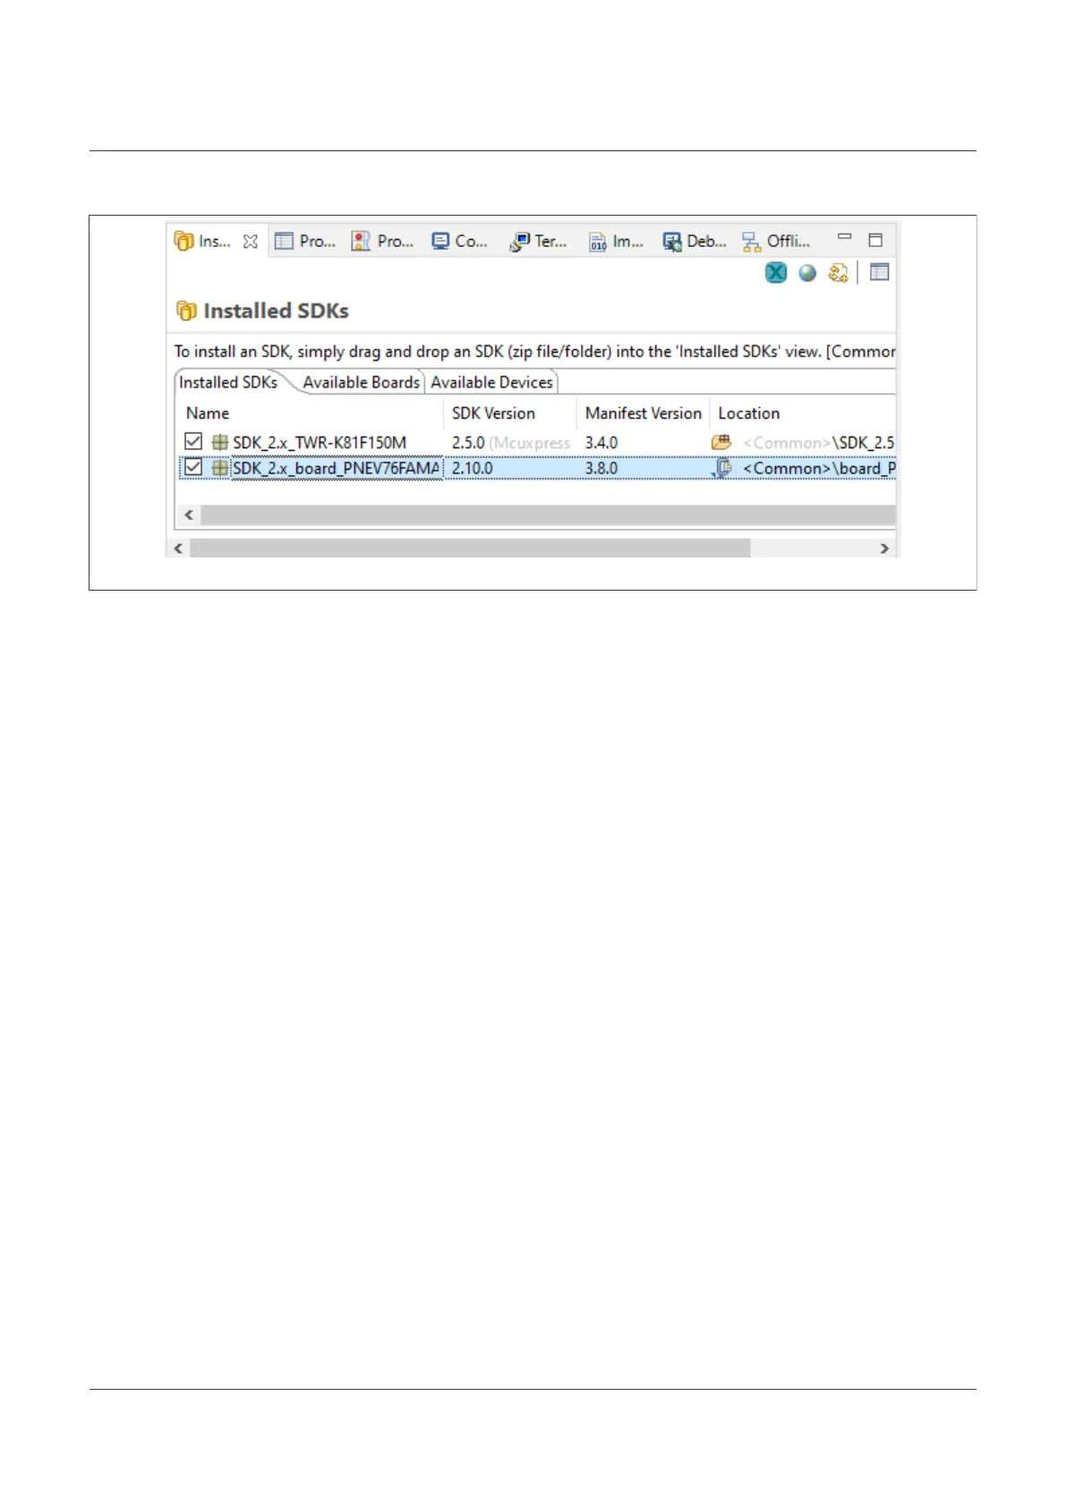Switch to the Properties view tab

coord(305,242)
